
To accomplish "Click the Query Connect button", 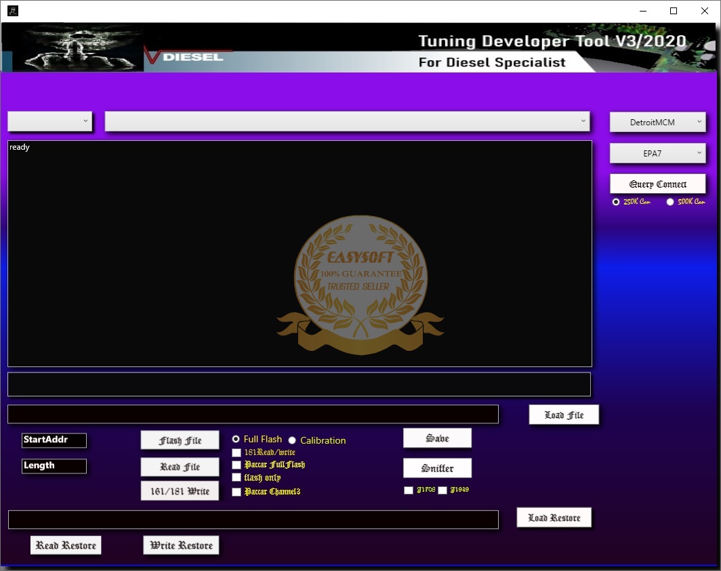I will (x=657, y=184).
